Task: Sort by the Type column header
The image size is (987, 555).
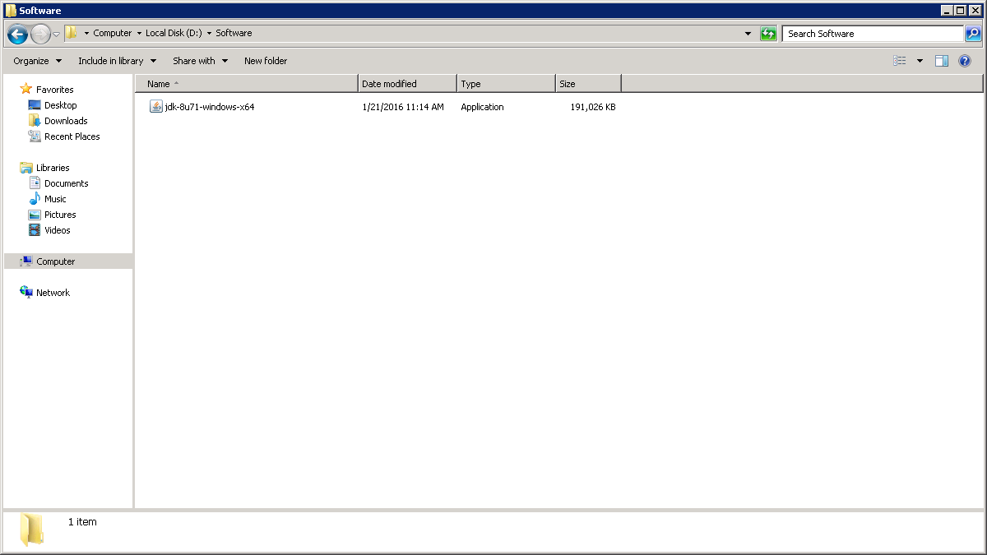Action: (506, 84)
